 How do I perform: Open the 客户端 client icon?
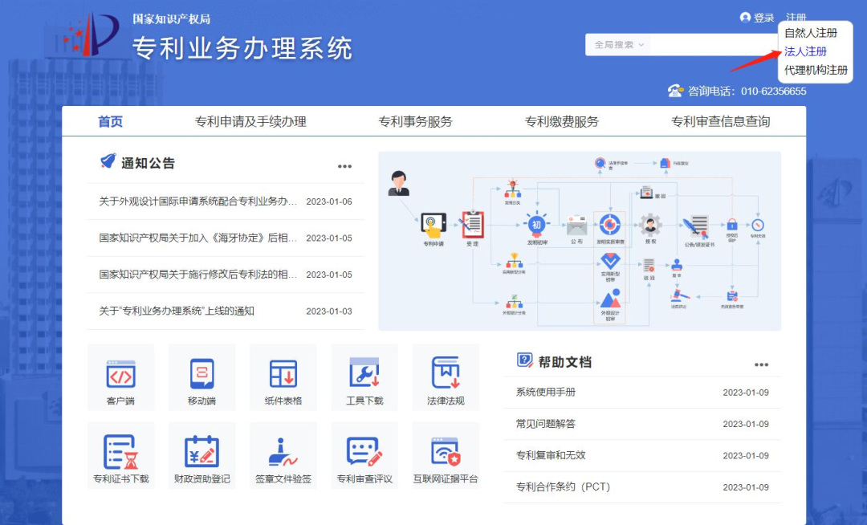pyautogui.click(x=120, y=377)
